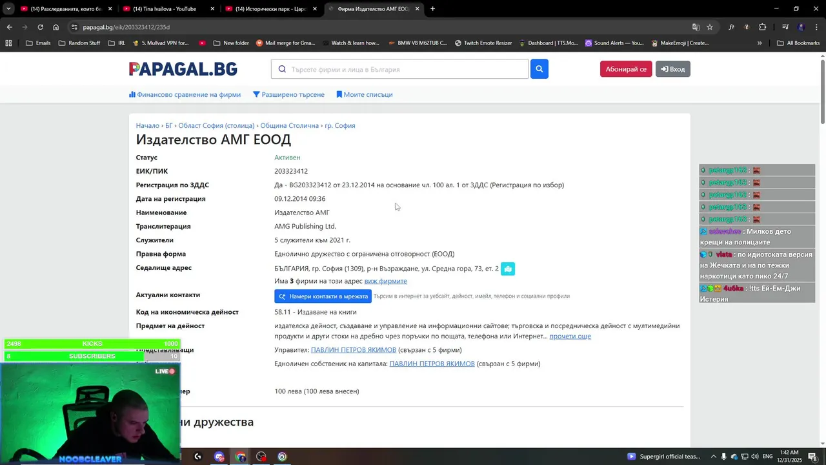Click the microphone tray icon

(723, 457)
